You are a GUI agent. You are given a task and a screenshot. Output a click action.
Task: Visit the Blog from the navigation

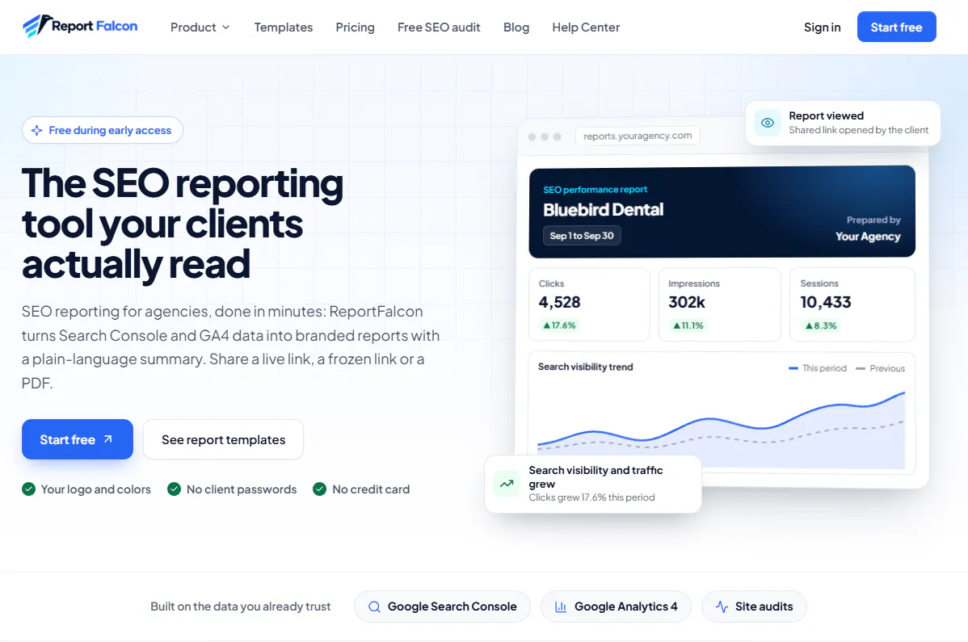point(516,27)
